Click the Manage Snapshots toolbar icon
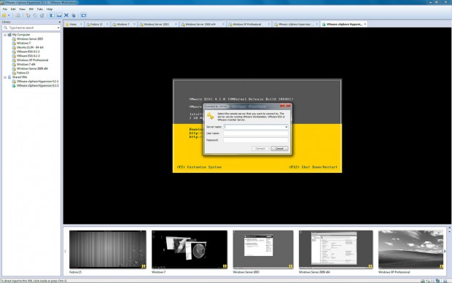This screenshot has height=283, width=452. tap(42, 15)
